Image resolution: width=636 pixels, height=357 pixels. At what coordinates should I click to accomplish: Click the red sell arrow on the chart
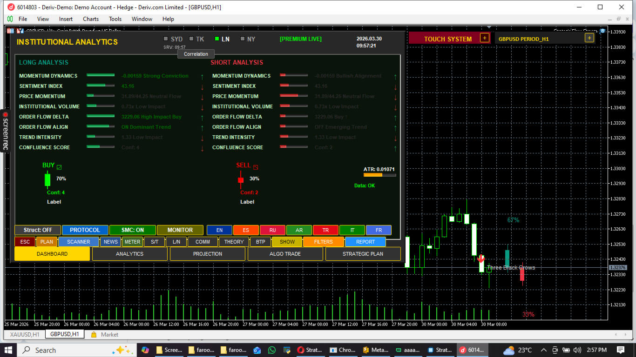click(x=481, y=259)
